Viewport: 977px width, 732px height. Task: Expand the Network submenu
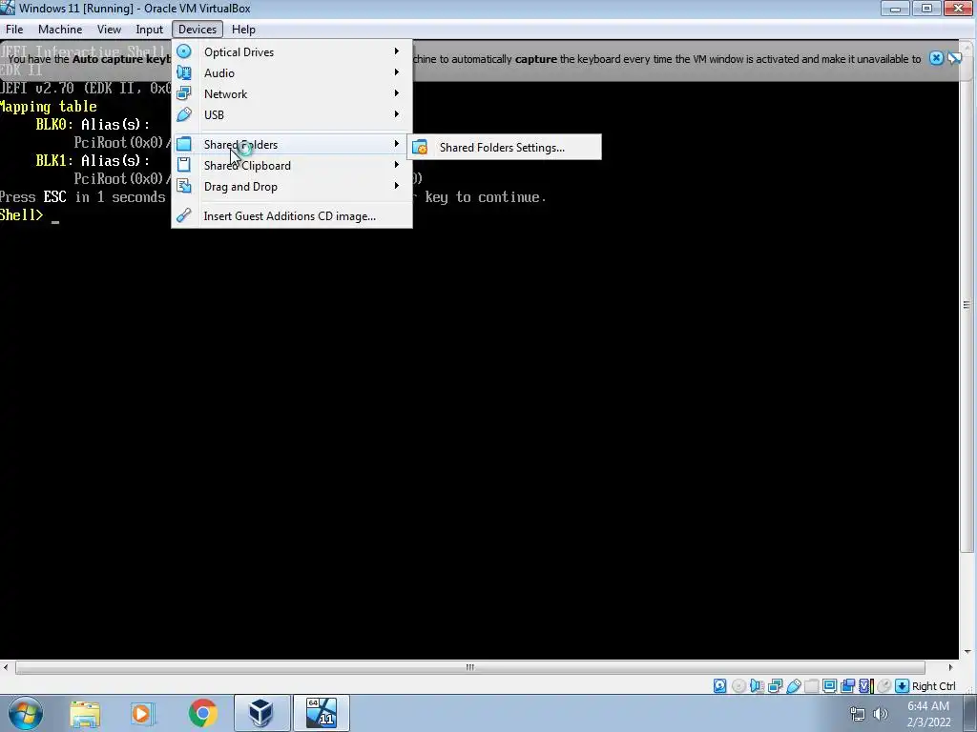coord(292,94)
